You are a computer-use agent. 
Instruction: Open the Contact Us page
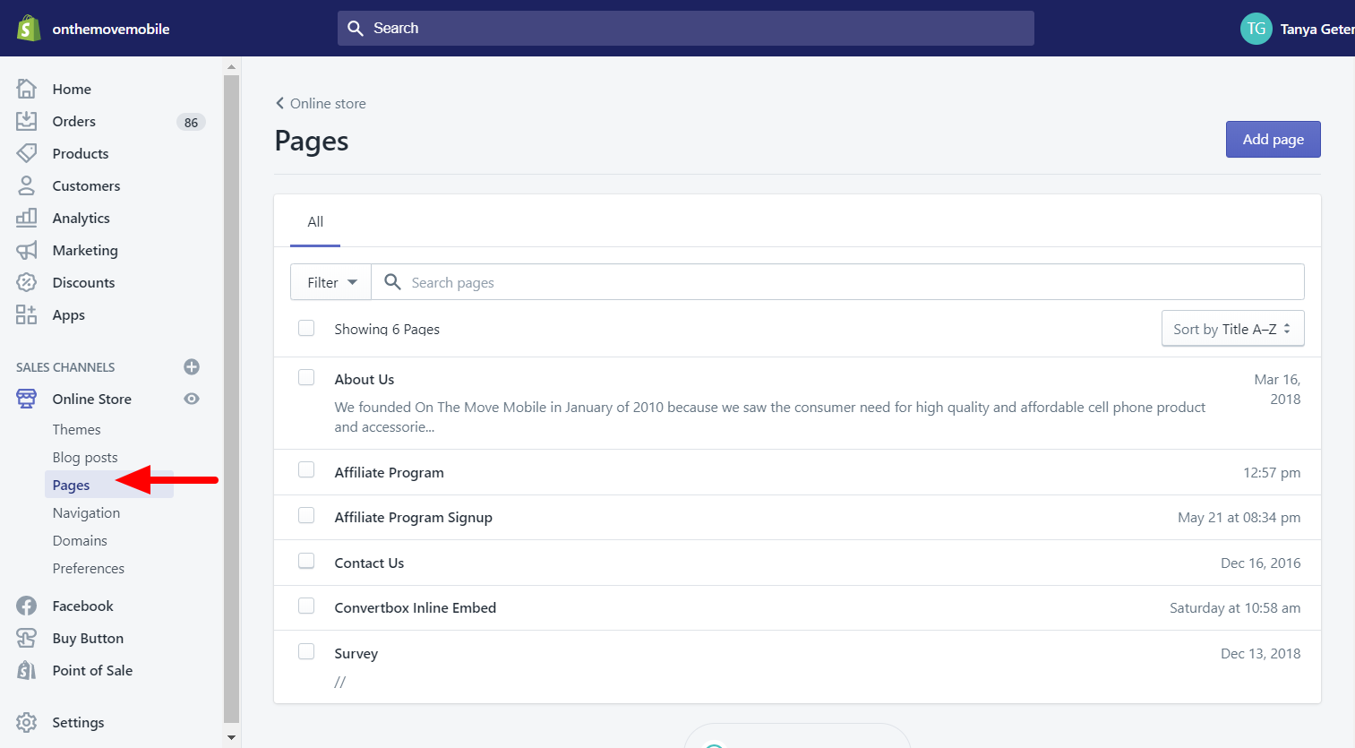pos(369,563)
